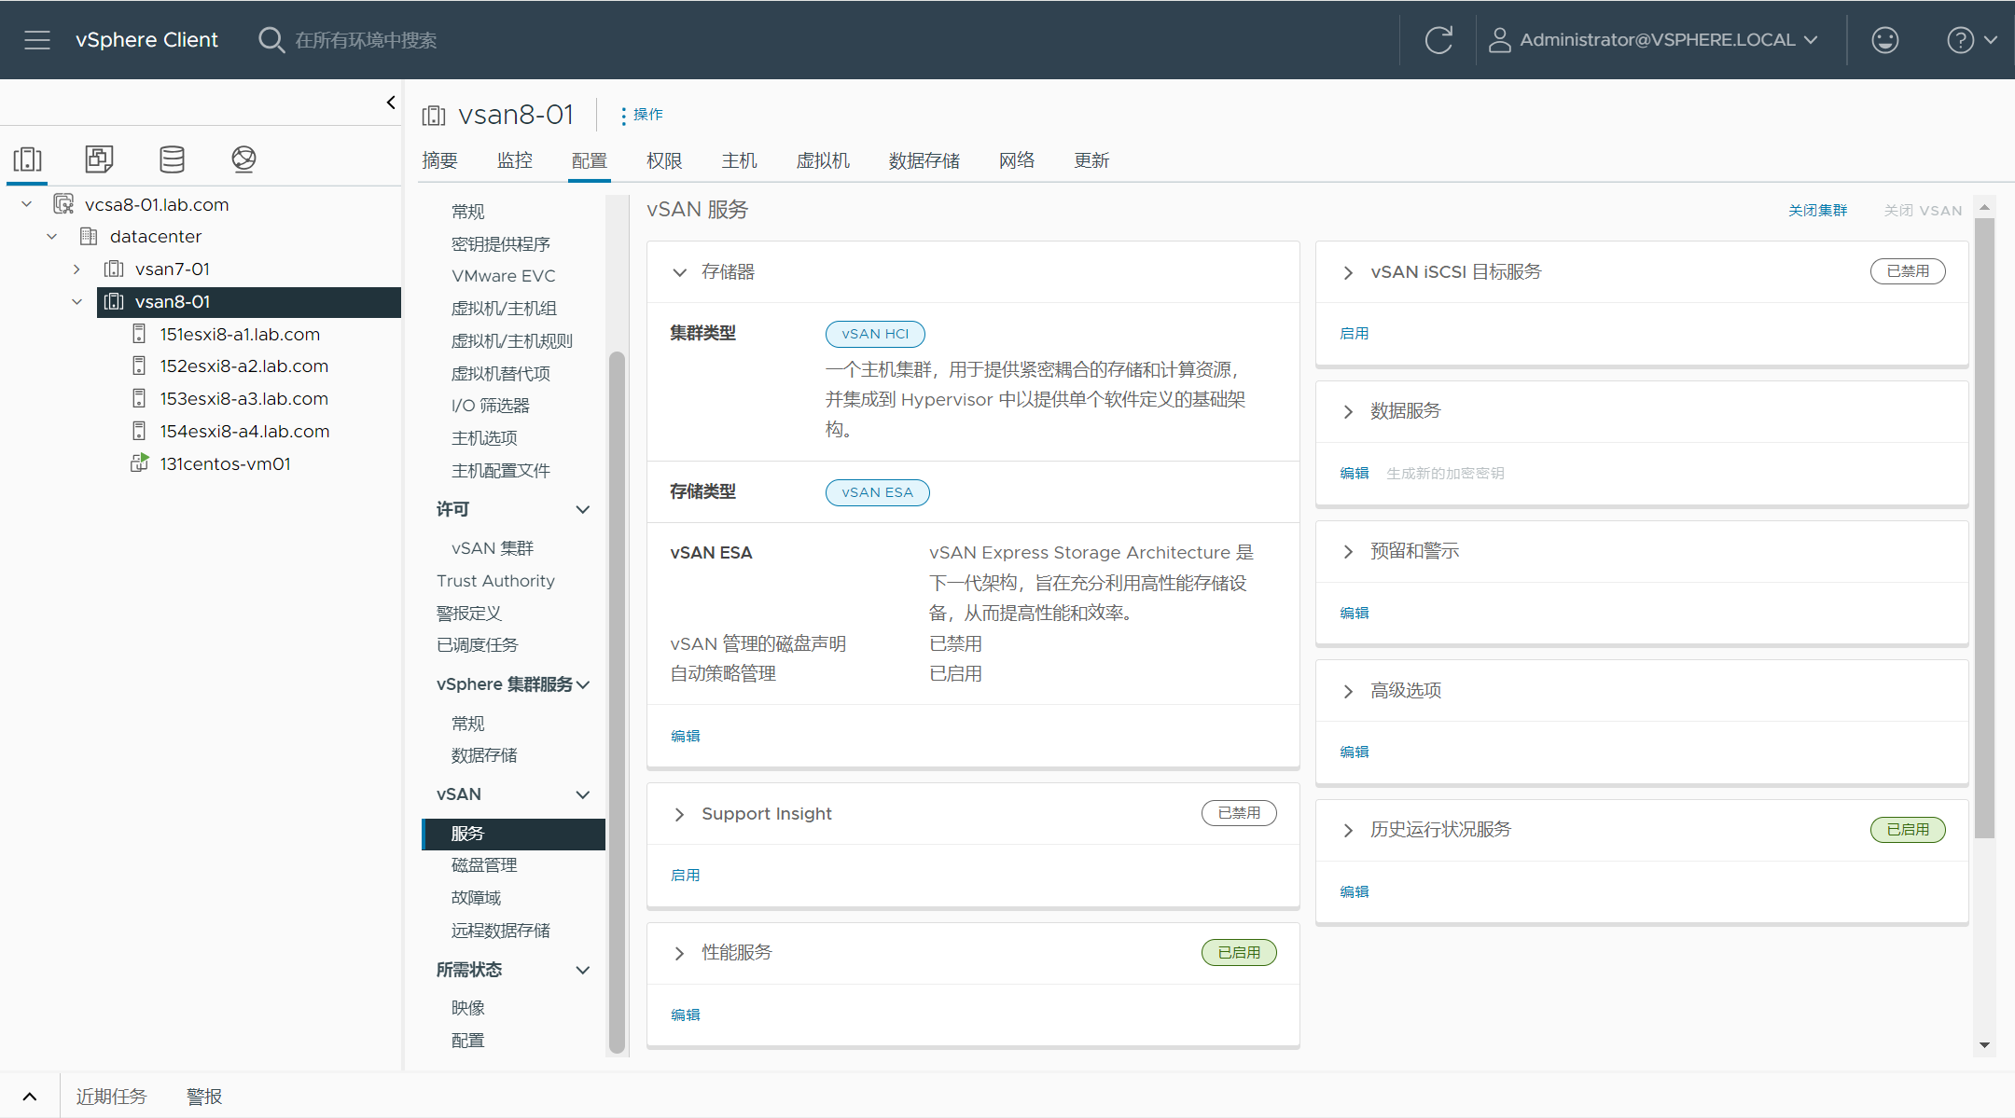The image size is (2015, 1118).
Task: Click the settings list vertical scrollbar
Action: coord(617,701)
